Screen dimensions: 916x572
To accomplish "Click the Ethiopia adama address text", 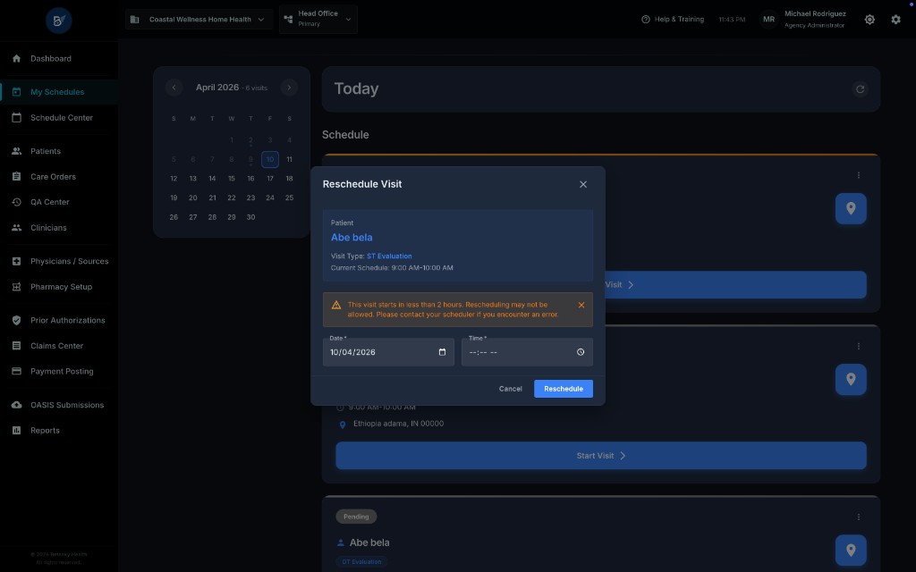I will tap(398, 424).
